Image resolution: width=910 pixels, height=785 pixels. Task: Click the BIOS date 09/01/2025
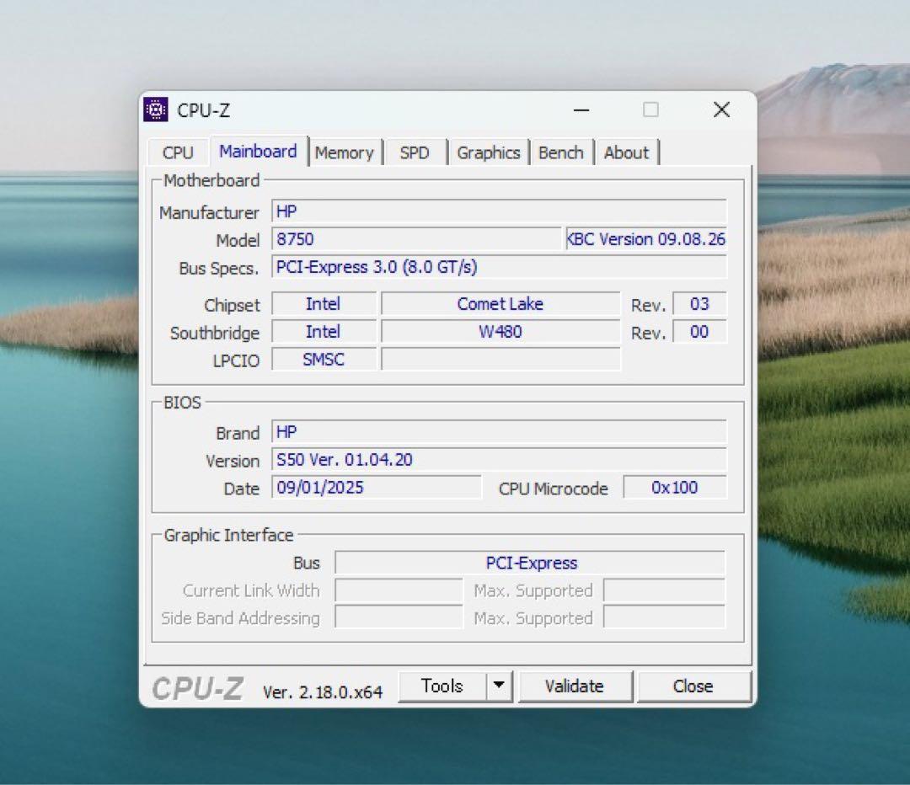tap(377, 488)
